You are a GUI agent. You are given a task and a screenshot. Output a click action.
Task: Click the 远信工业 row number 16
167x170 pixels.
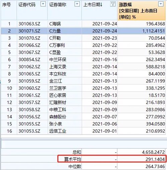point(9,131)
